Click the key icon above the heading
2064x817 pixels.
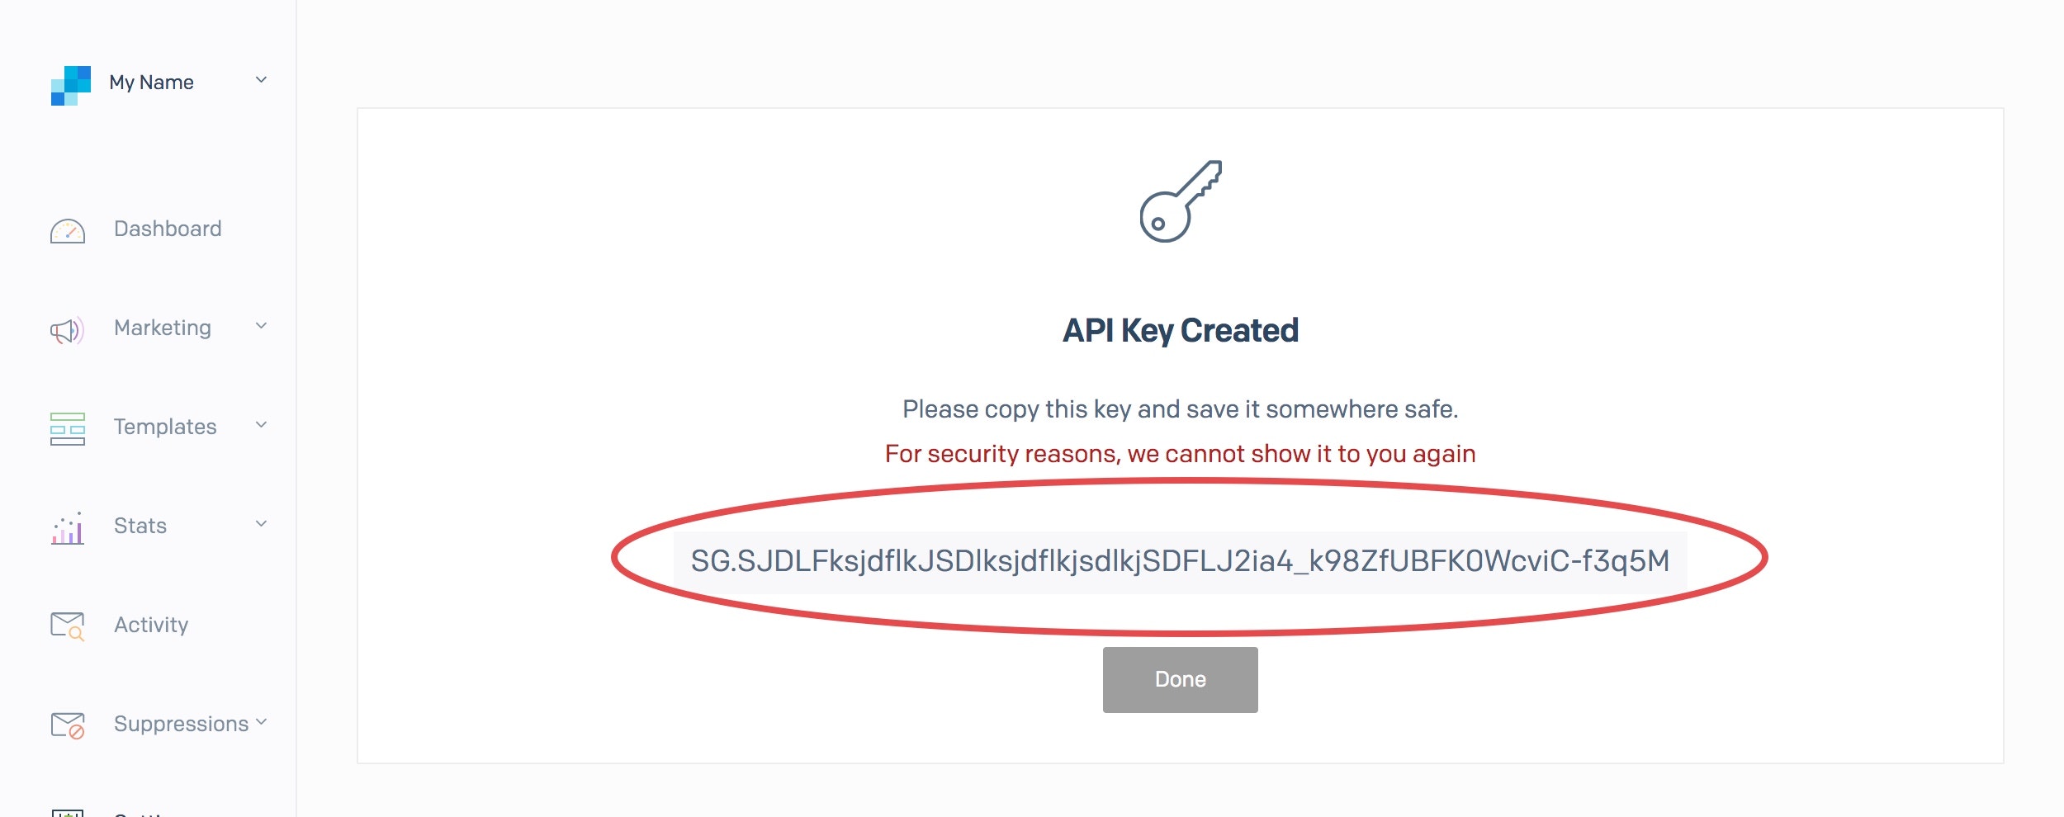[x=1180, y=201]
